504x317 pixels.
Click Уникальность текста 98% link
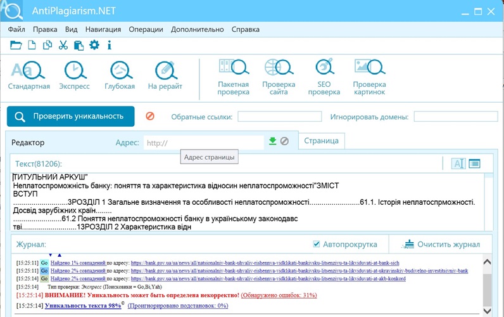[x=83, y=306]
